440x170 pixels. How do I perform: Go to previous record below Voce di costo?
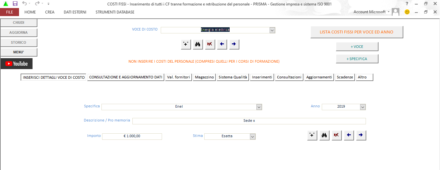(222, 44)
